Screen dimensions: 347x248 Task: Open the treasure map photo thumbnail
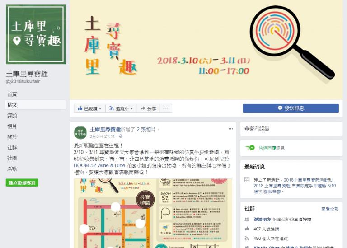point(153,213)
